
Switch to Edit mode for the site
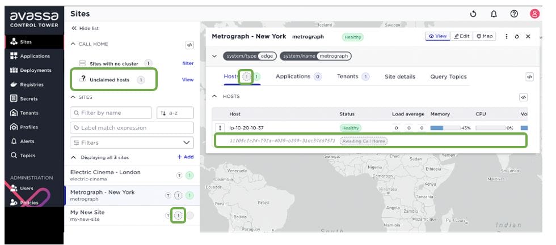coord(462,36)
